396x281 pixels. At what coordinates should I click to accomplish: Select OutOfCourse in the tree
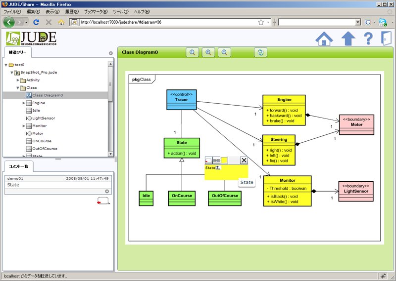point(45,149)
